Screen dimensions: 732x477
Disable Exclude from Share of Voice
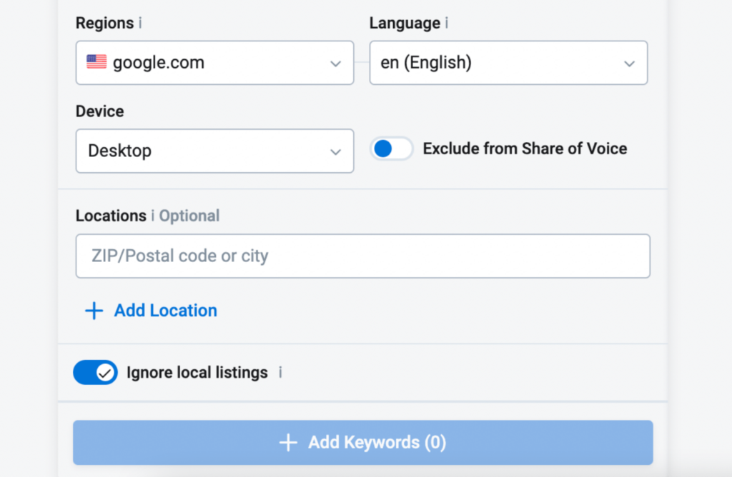point(391,149)
